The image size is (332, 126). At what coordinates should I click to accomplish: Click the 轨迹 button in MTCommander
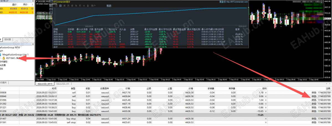click(x=109, y=6)
